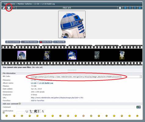Open help icon under Confirmation label
This screenshot has width=145, height=122.
coord(4,113)
